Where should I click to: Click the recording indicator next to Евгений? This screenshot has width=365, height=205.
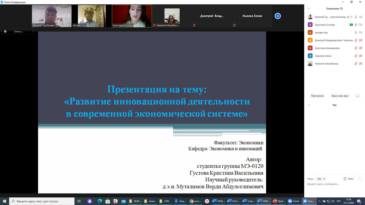tap(351, 17)
